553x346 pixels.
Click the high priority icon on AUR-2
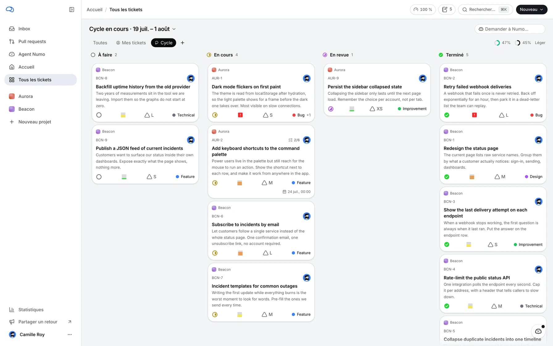pos(239,183)
